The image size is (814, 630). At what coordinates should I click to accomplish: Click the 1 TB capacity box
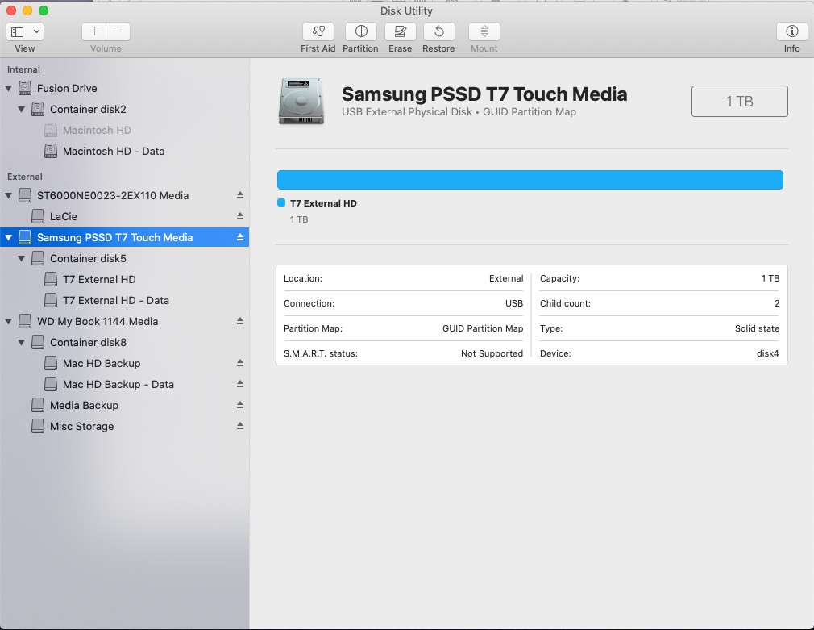click(x=739, y=102)
